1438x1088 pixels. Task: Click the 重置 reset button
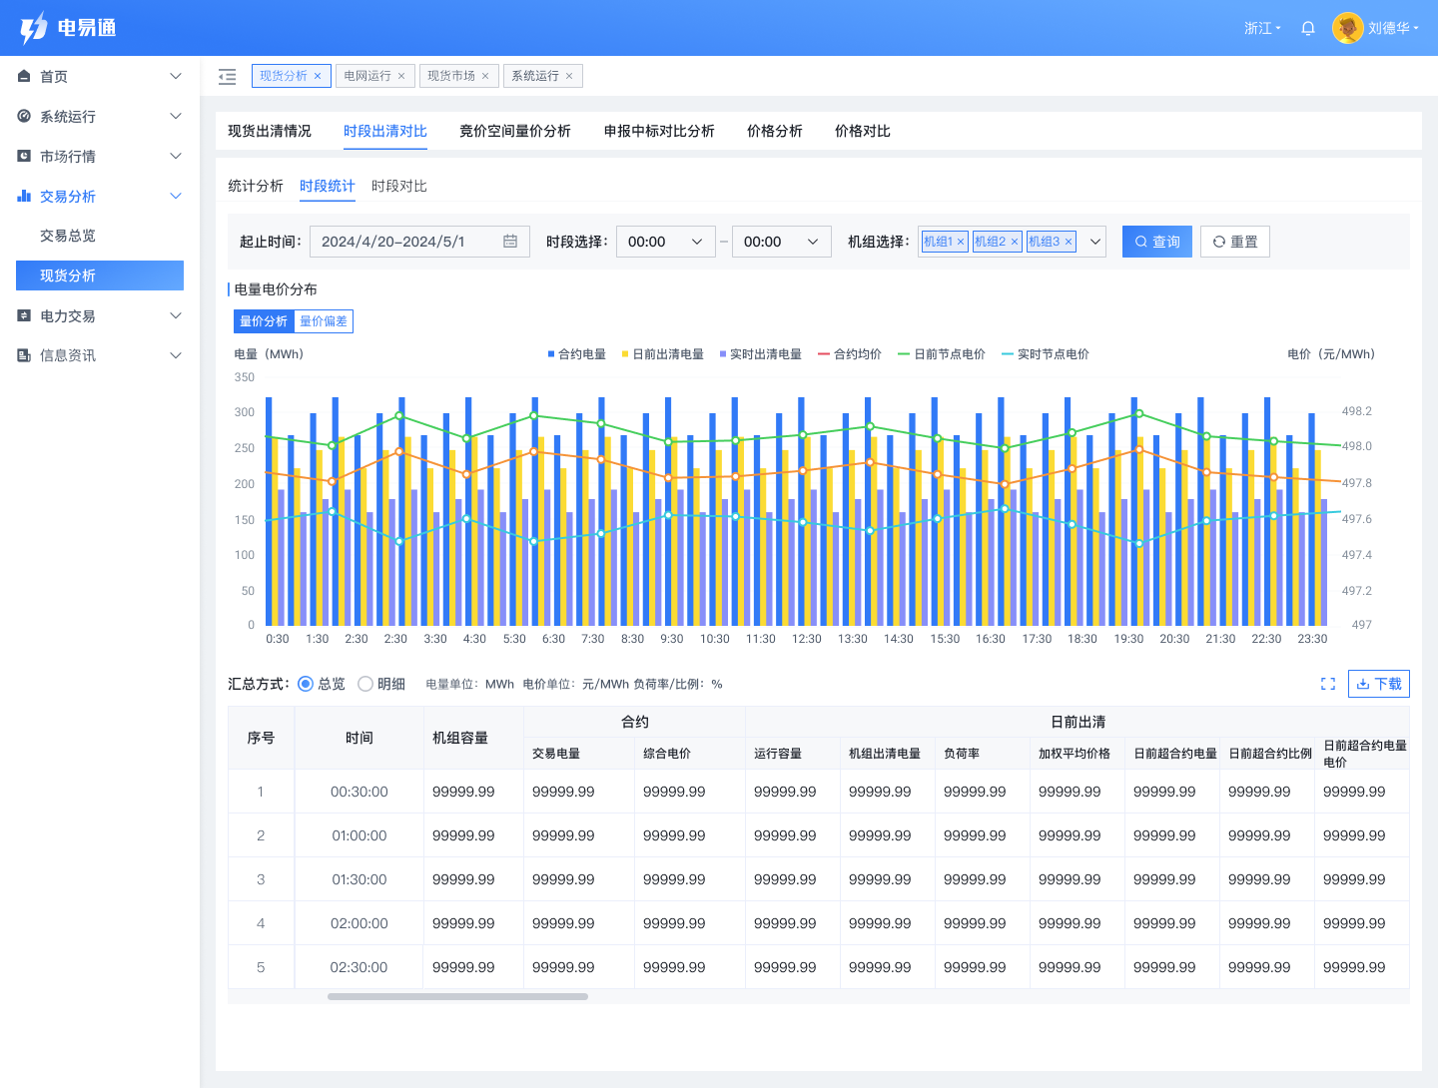pyautogui.click(x=1234, y=242)
